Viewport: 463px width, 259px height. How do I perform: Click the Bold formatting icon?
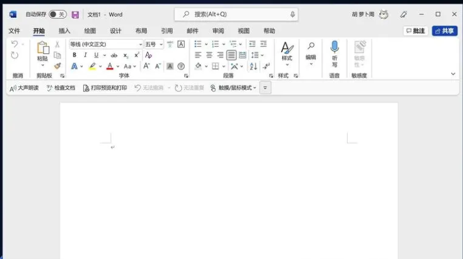tap(74, 55)
